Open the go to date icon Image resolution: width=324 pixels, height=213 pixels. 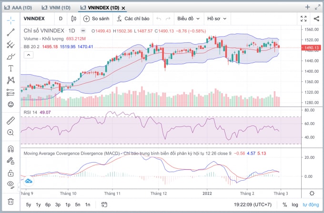(104, 204)
